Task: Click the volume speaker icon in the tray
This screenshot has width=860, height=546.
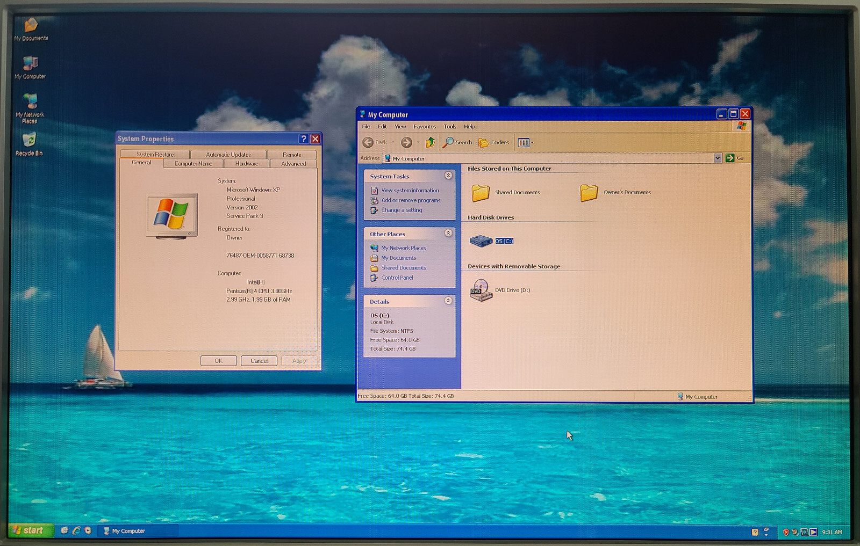Action: [795, 531]
